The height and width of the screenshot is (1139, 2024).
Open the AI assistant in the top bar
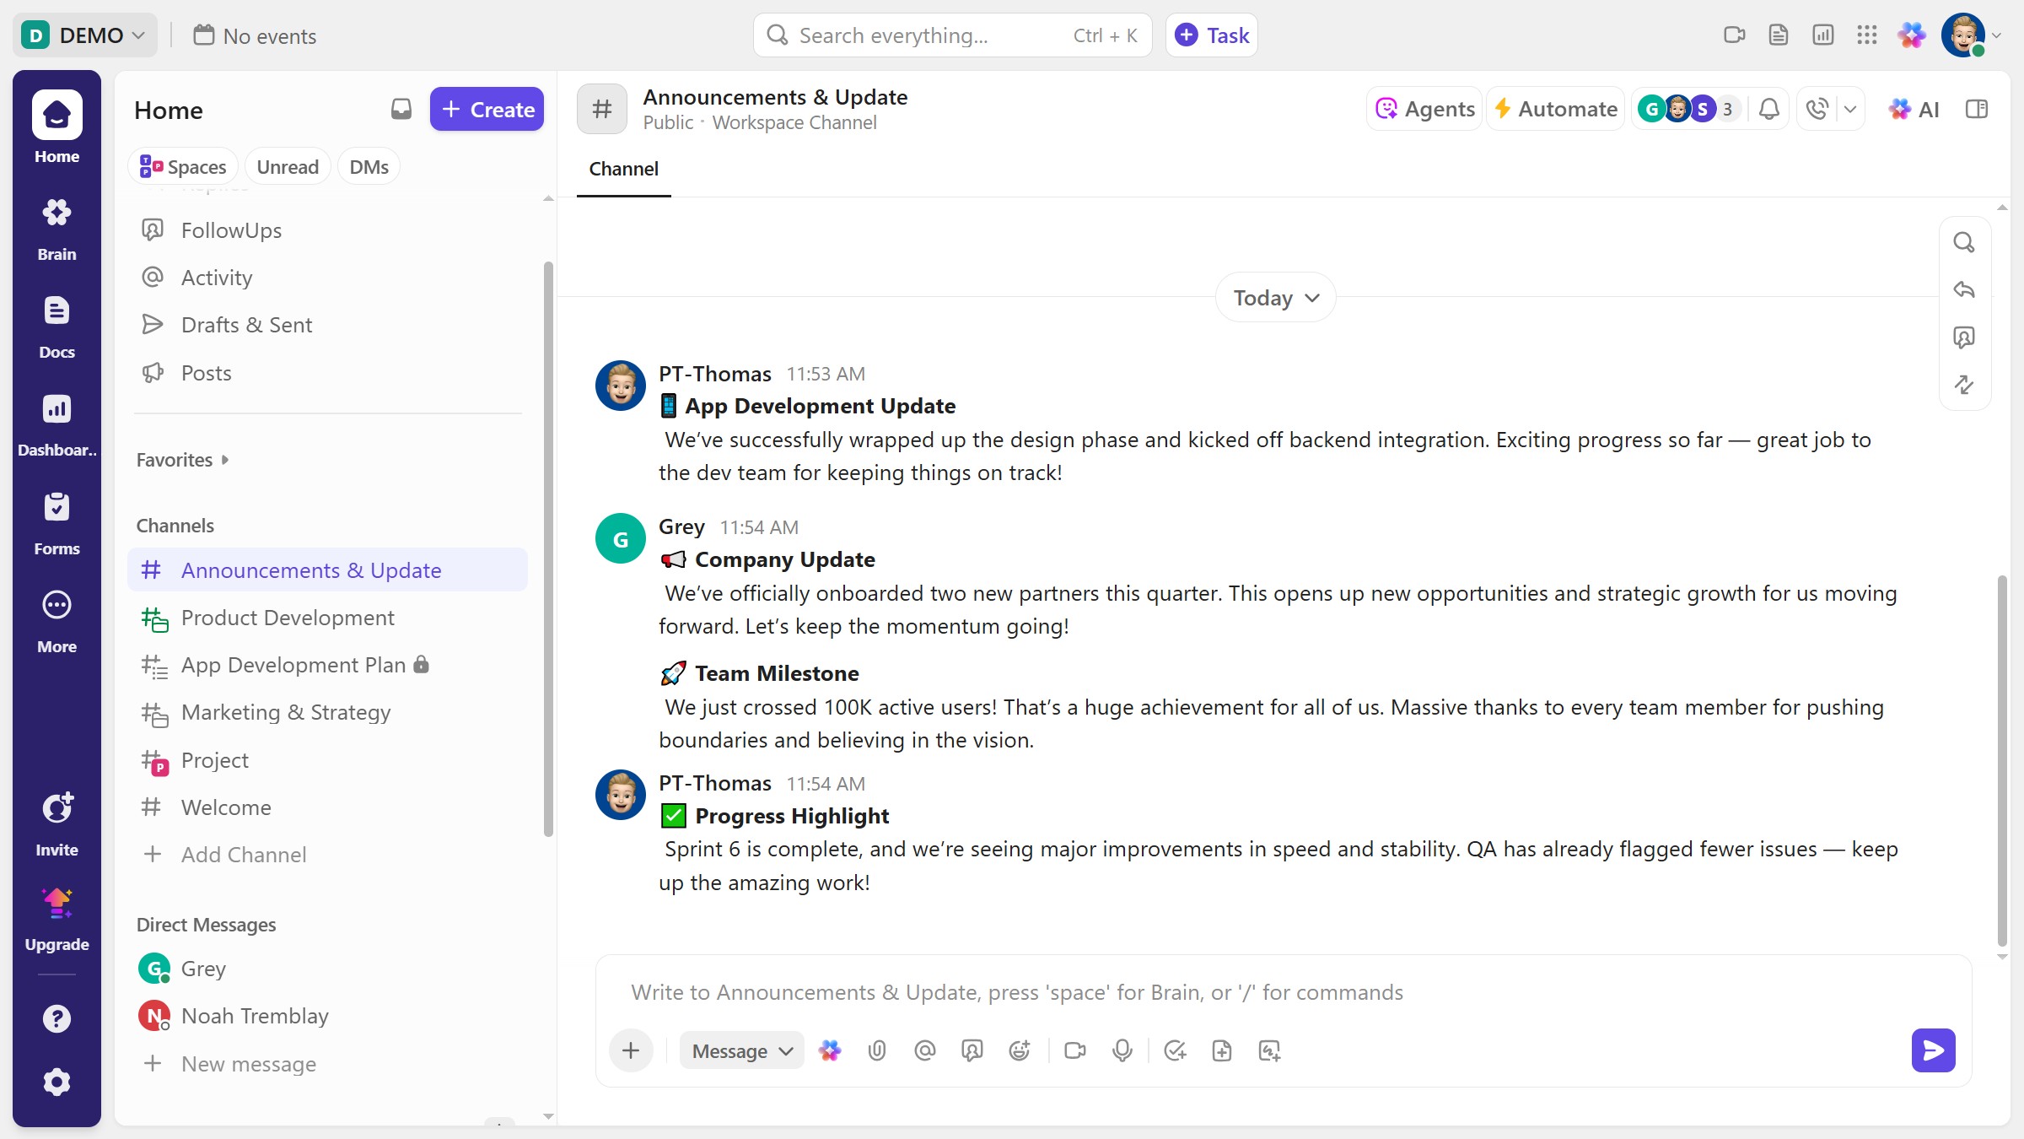[x=1915, y=109]
